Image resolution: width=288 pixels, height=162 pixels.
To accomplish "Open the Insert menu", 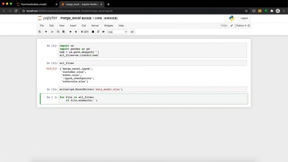I will pos(73,26).
